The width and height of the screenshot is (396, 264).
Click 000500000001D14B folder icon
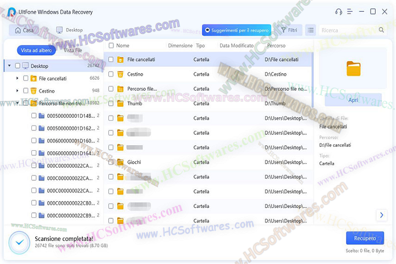tap(42, 116)
